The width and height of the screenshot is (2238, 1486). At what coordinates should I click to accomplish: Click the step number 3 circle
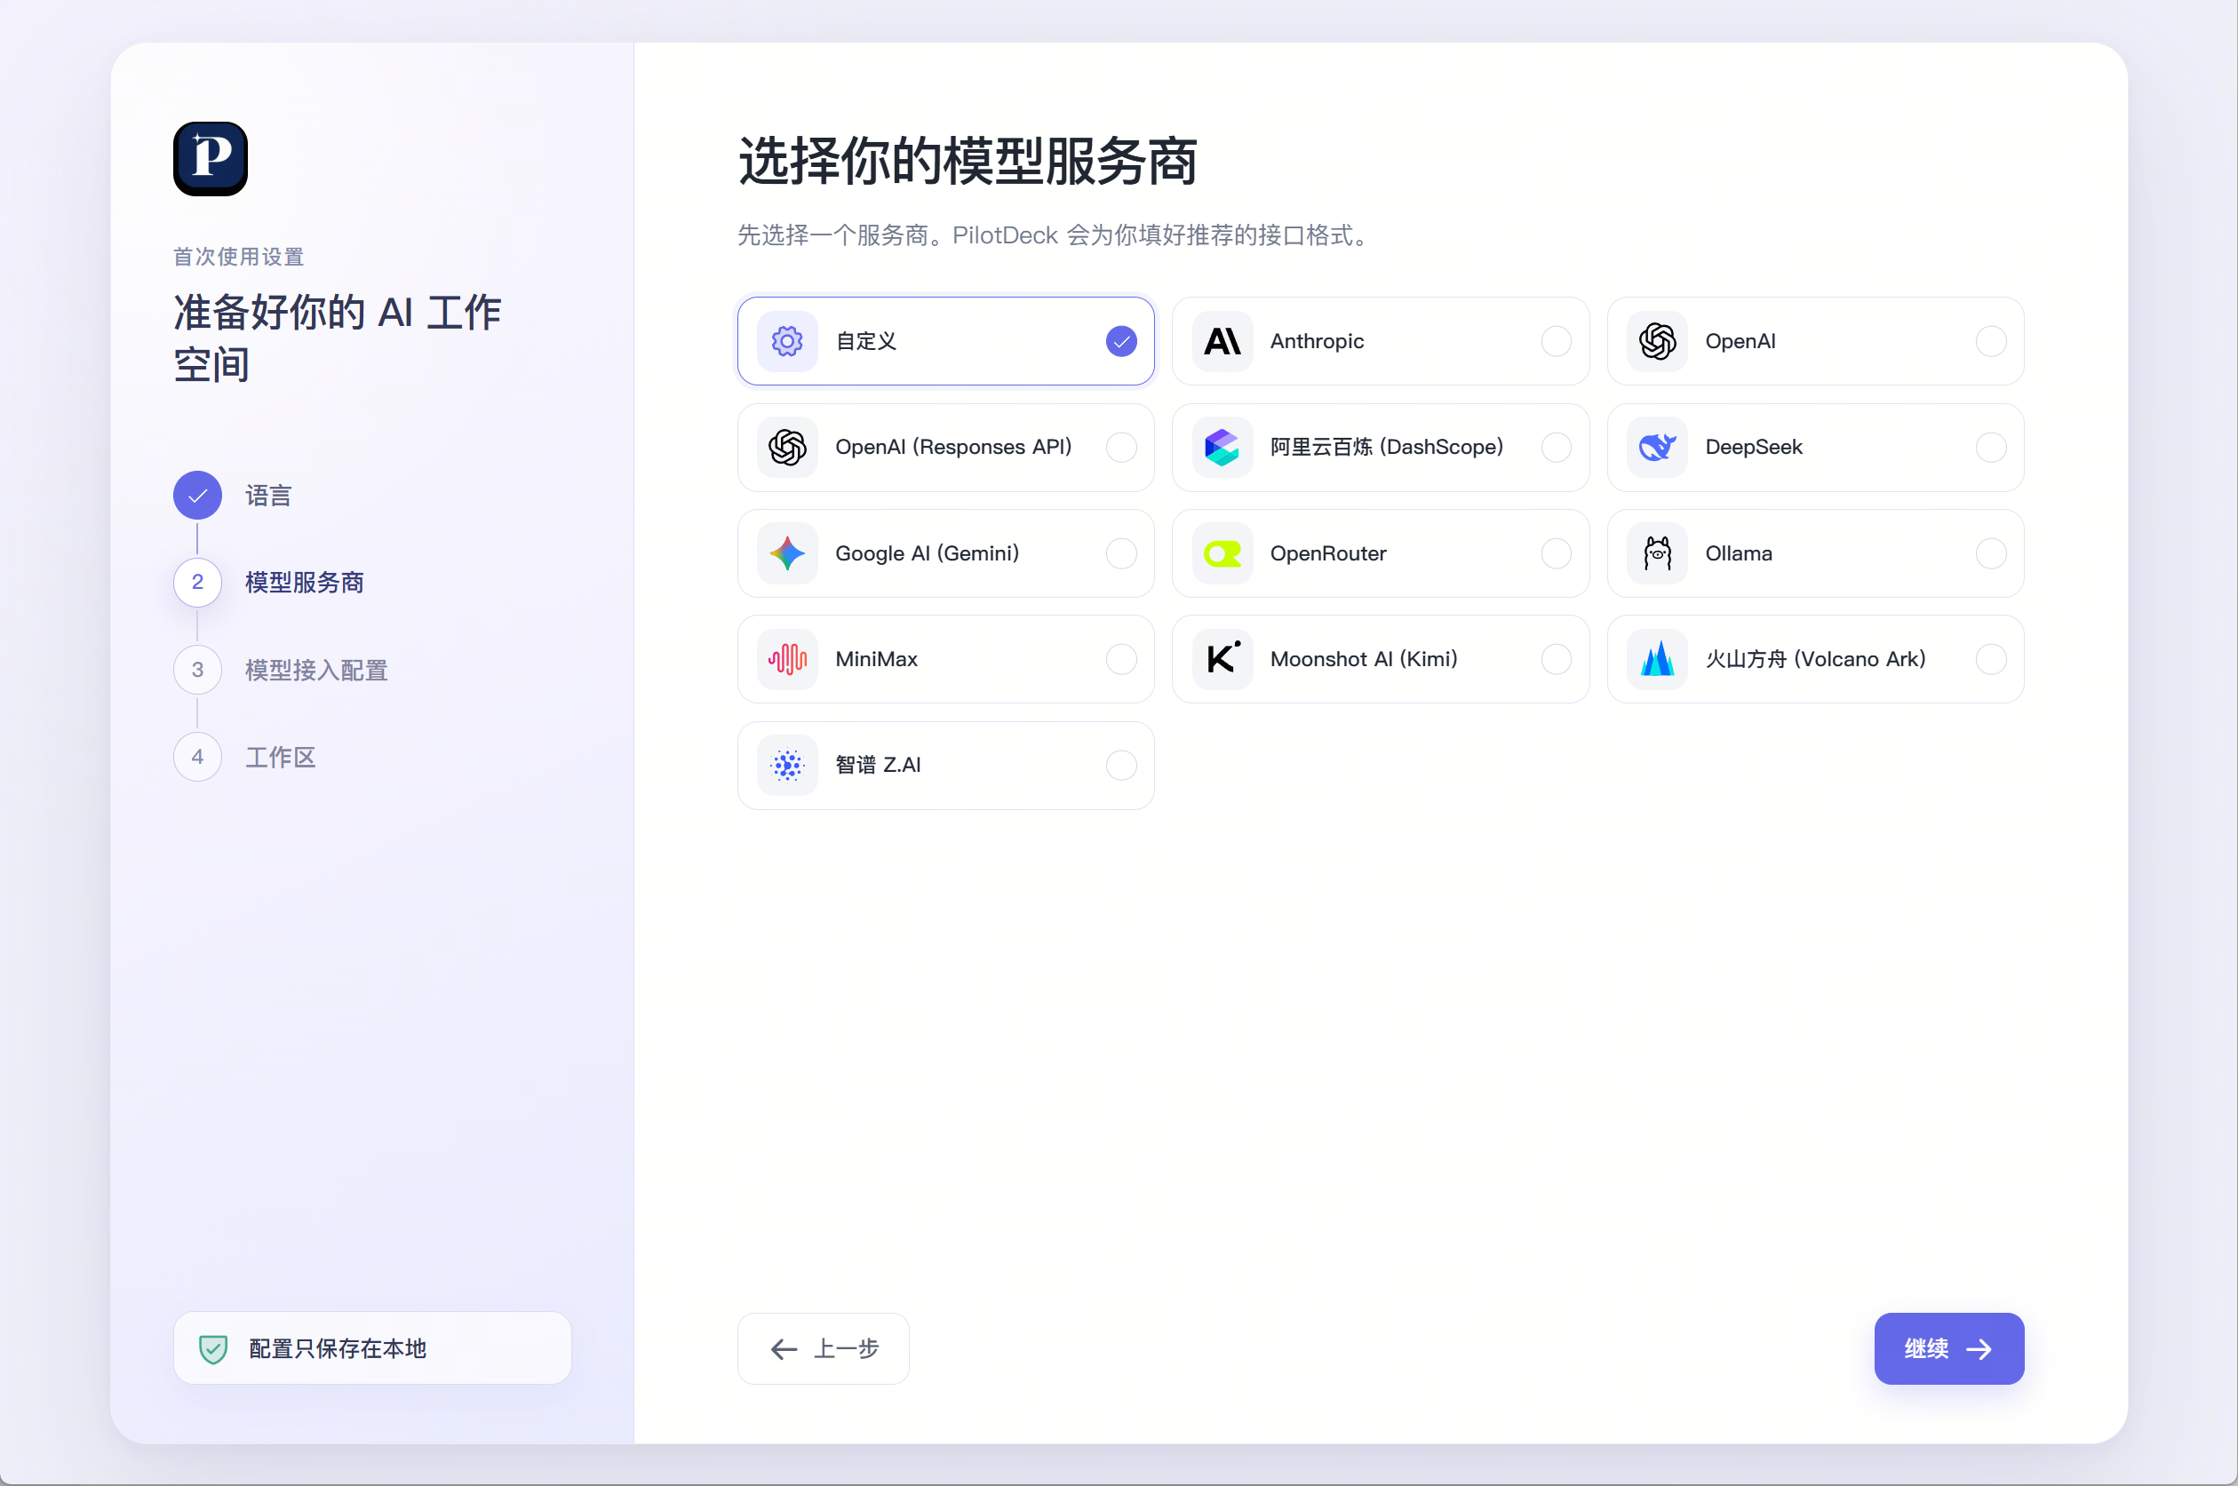click(x=197, y=670)
